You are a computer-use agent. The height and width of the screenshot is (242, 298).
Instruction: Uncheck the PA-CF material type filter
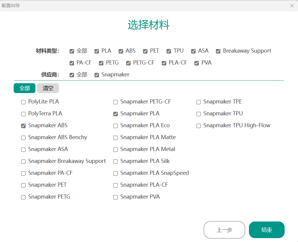coord(72,63)
